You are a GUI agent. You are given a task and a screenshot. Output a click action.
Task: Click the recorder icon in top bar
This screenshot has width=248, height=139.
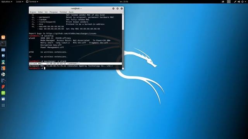[223, 2]
